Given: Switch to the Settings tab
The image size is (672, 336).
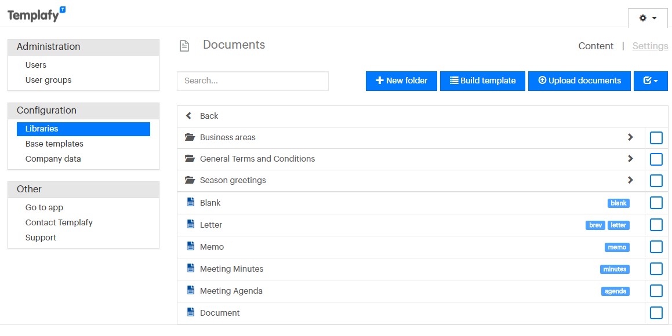Looking at the screenshot, I should [x=650, y=46].
